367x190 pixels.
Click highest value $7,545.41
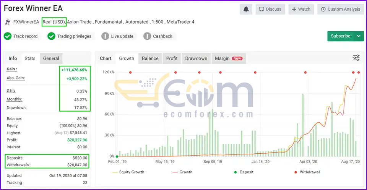tap(78, 133)
